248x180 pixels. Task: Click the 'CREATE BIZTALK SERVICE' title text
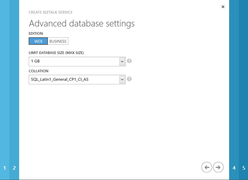[51, 12]
